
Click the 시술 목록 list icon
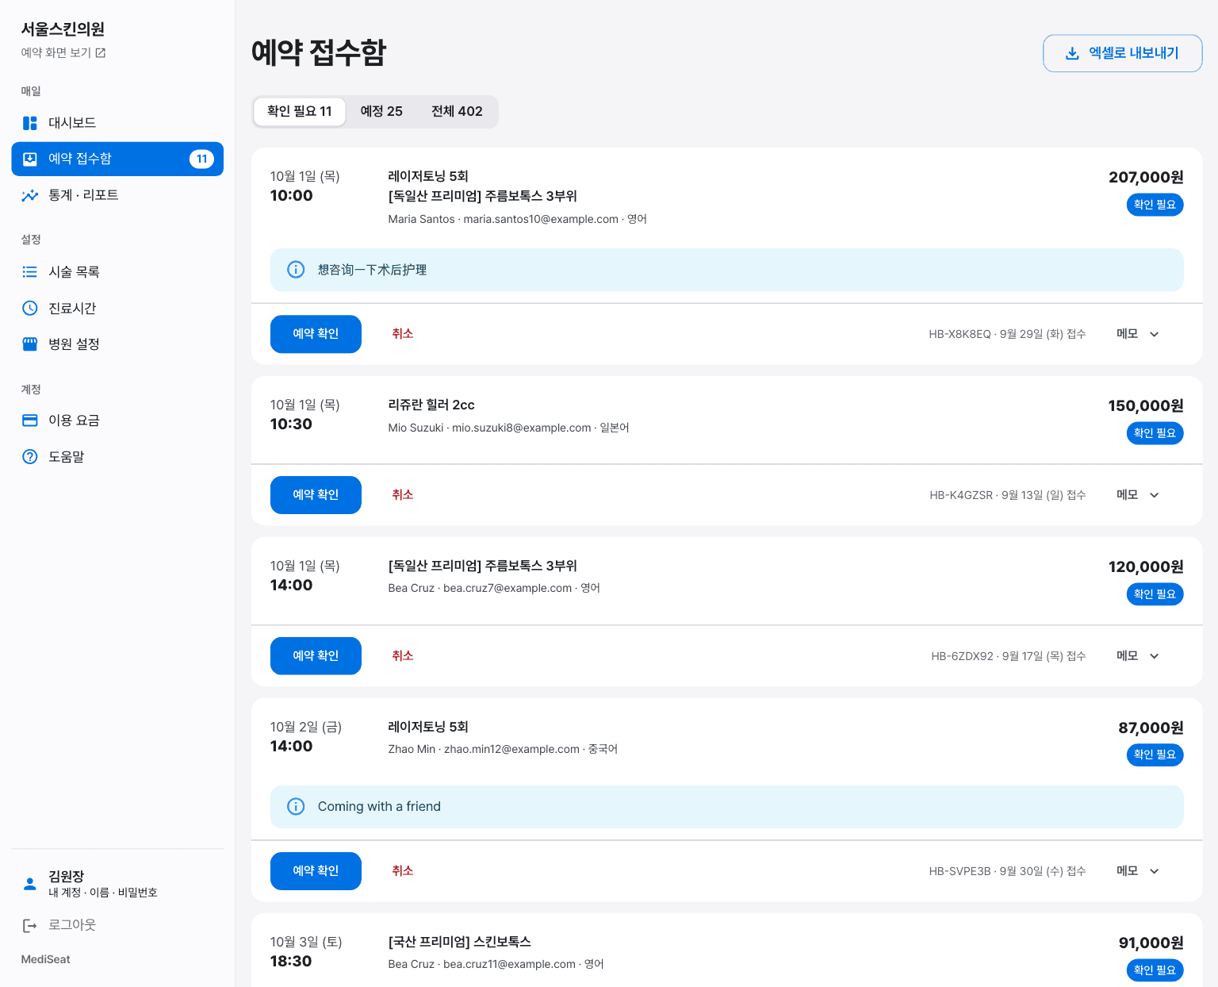[x=30, y=272]
